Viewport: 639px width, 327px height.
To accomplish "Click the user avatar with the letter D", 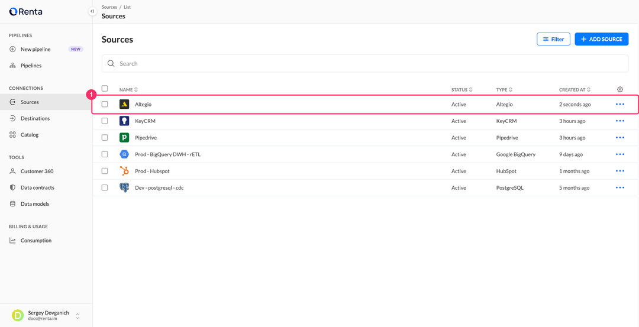I will (18, 316).
